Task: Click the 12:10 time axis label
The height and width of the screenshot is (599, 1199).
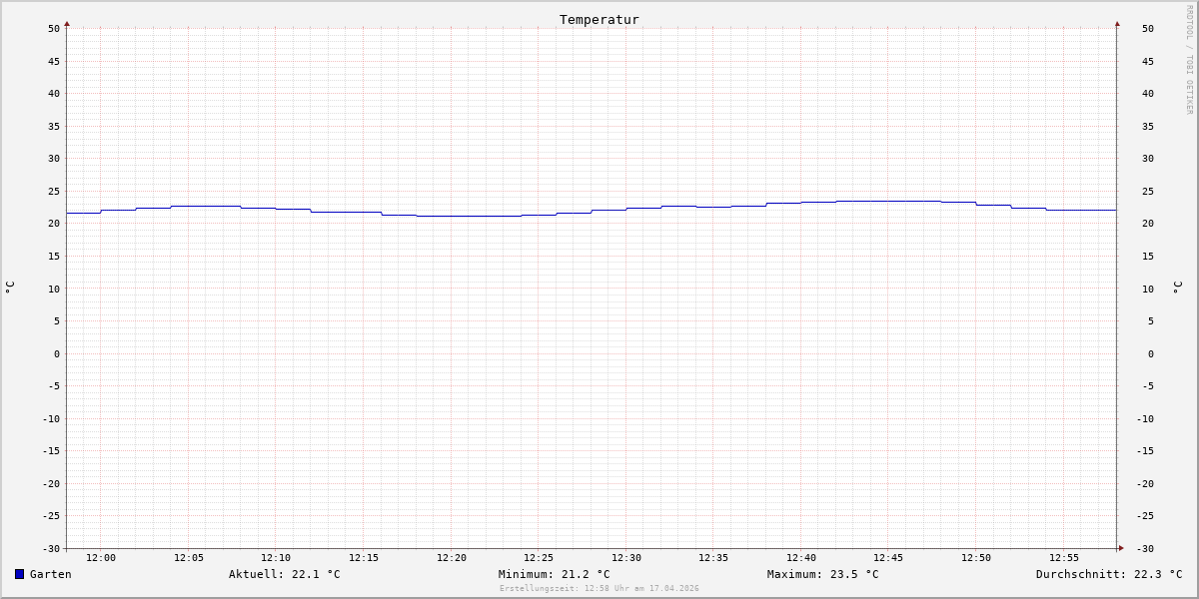Action: (276, 558)
